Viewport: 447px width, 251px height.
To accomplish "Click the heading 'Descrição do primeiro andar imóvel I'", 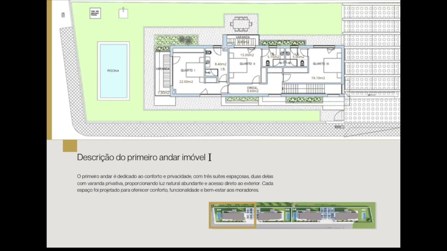I will [x=144, y=157].
